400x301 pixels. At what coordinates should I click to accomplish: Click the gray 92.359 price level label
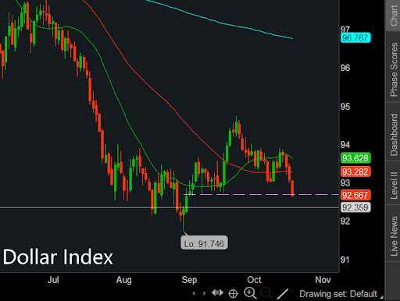click(x=355, y=207)
